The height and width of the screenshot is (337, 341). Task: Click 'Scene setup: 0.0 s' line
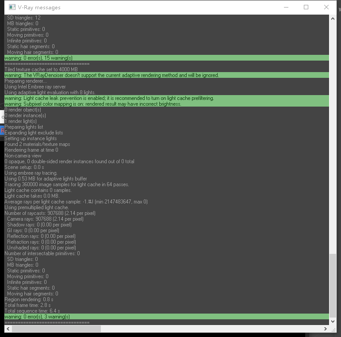coord(24,167)
